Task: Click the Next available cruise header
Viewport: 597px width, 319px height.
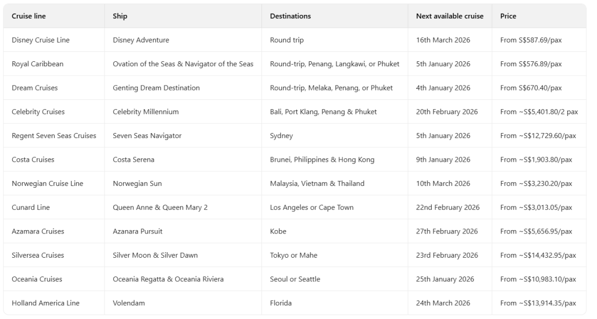Action: point(449,16)
